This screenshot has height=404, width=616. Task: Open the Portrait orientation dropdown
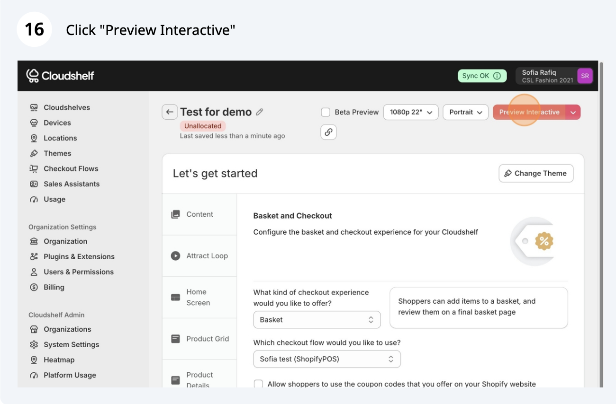465,112
